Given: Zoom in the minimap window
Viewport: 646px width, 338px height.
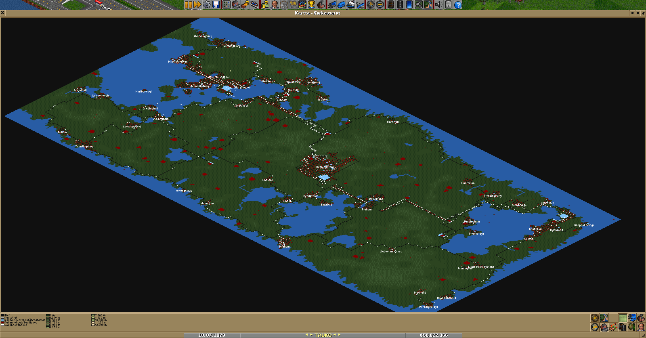Looking at the screenshot, I should [595, 318].
